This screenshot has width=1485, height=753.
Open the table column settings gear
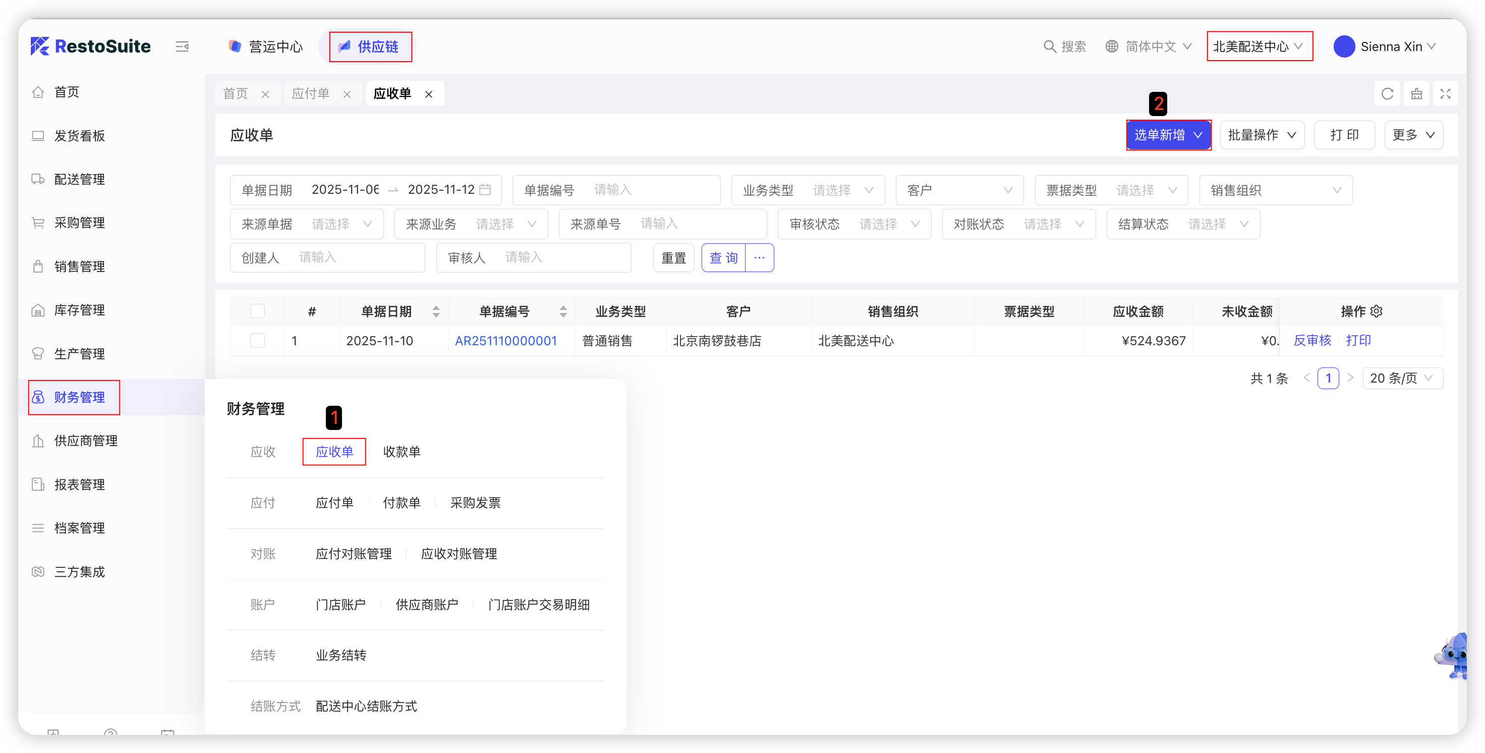click(x=1377, y=311)
